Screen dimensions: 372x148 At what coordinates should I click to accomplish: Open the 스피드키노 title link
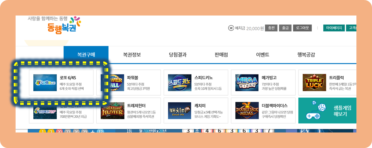(204, 78)
